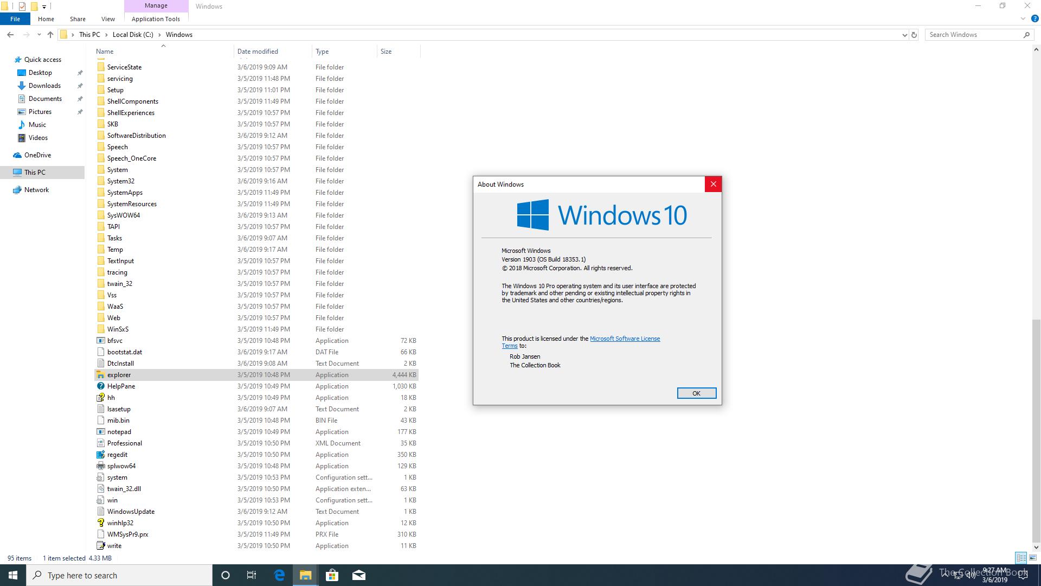This screenshot has height=586, width=1041.
Task: Select the System32 folder
Action: point(120,181)
